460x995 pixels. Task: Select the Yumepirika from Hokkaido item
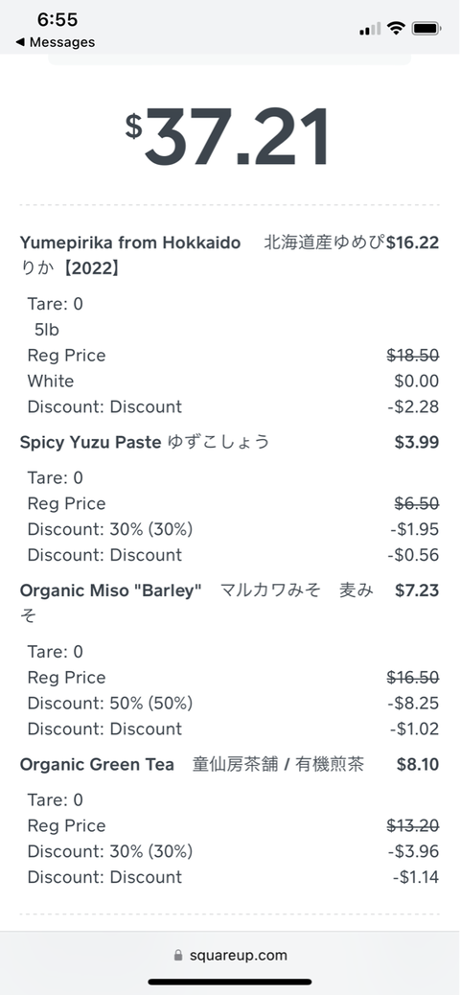click(x=130, y=243)
